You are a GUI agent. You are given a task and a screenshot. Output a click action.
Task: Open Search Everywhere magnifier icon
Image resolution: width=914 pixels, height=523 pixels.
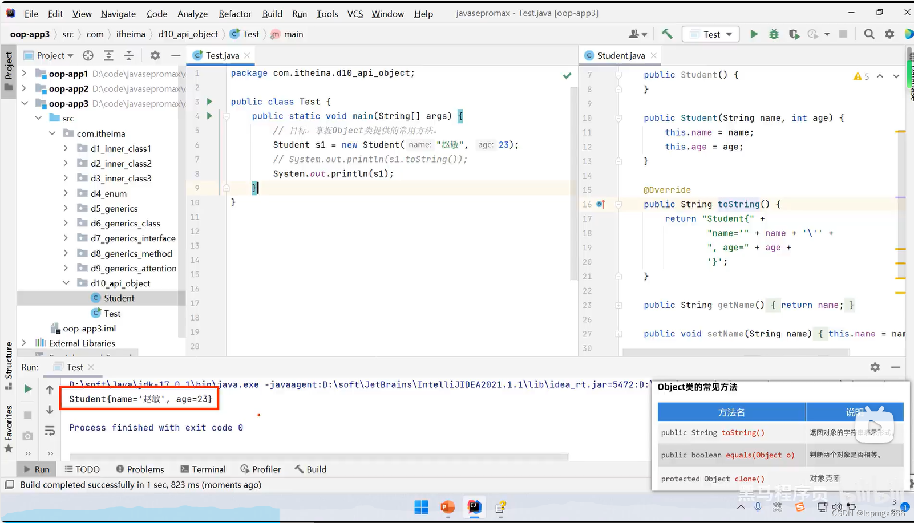coord(869,34)
